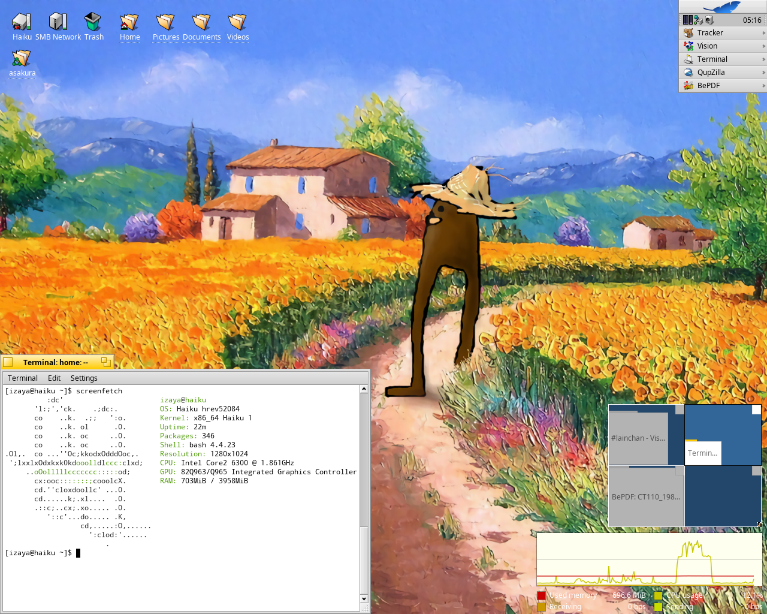Screen dimensions: 767x614
Task: Click the Deskbar clock showing 05:16
Action: (752, 20)
